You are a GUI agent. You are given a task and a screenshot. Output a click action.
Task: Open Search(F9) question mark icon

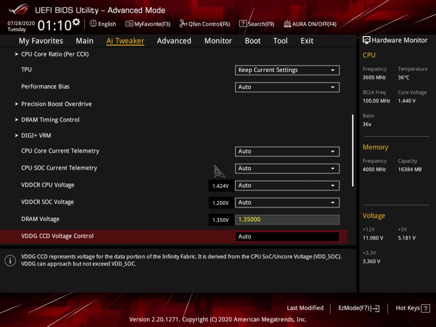coord(243,24)
